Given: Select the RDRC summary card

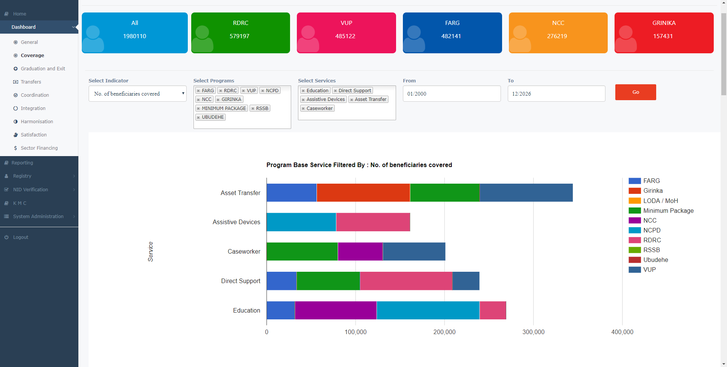Looking at the screenshot, I should point(240,33).
